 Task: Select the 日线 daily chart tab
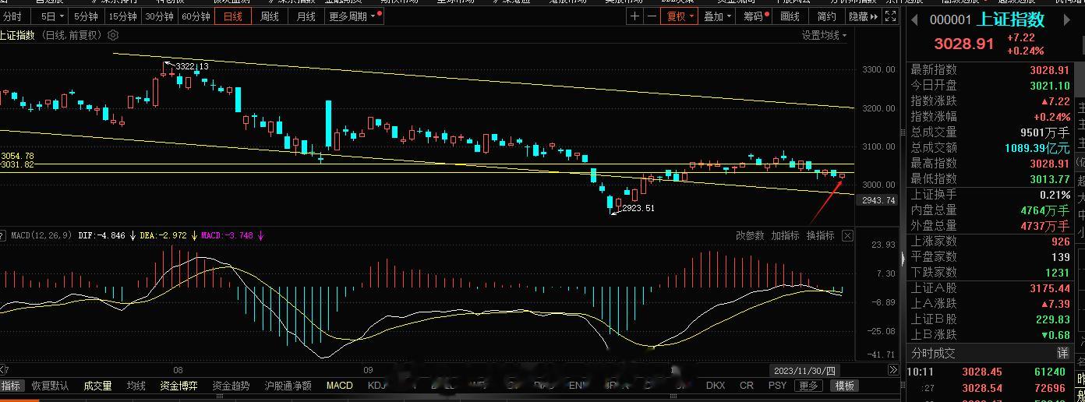(233, 16)
